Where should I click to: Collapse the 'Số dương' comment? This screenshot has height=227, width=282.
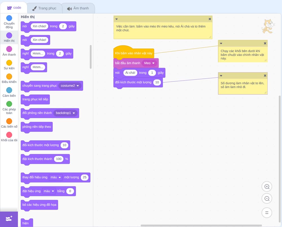(221, 76)
